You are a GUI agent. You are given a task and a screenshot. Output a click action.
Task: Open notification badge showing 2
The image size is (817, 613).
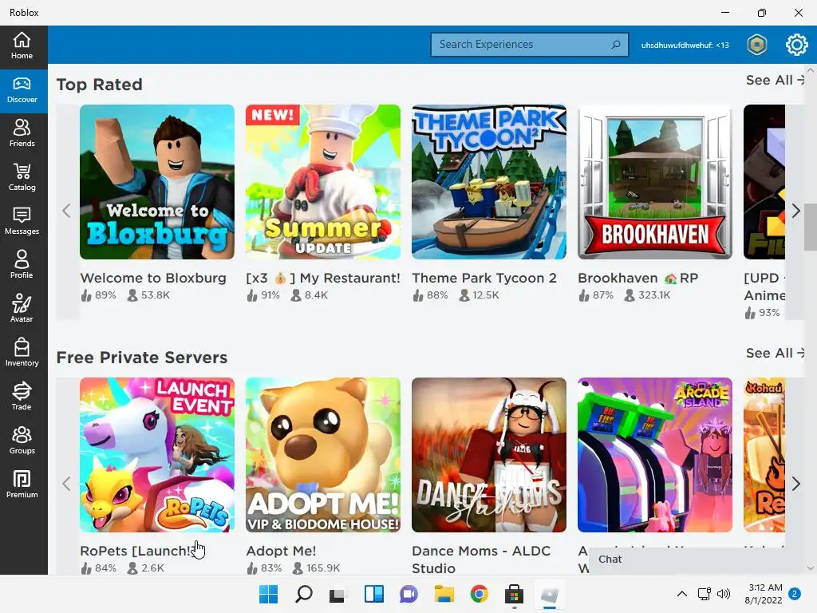pyautogui.click(x=795, y=594)
